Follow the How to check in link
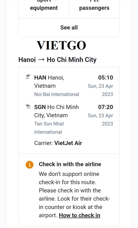The image size is (138, 228). click(79, 215)
